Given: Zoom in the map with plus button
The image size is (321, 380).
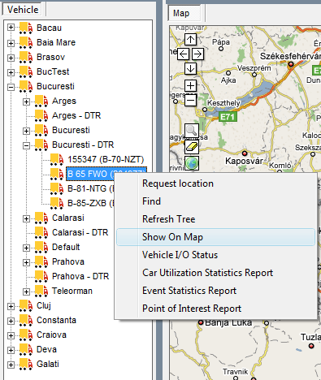Looking at the screenshot, I should coord(190,86).
